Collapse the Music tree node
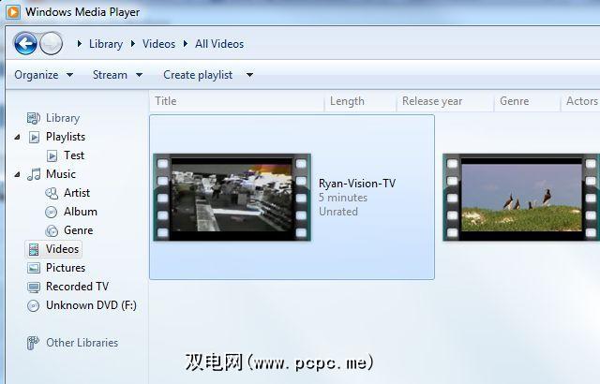This screenshot has width=600, height=384. click(x=17, y=174)
